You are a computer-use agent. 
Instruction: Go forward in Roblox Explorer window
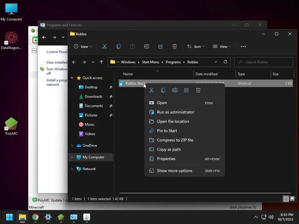pos(84,62)
